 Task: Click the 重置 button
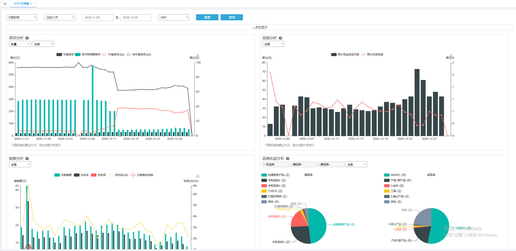207,17
